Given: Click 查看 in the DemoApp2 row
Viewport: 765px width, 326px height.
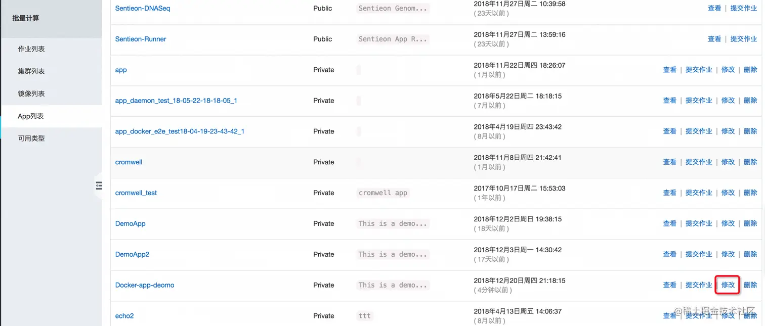Looking at the screenshot, I should (x=670, y=254).
